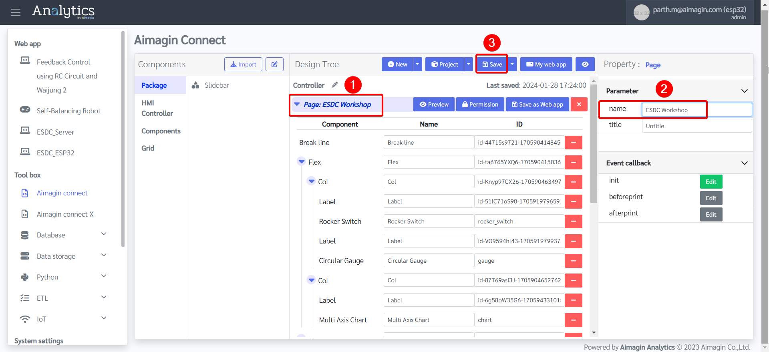Screen dimensions: 769x352
Task: Click the page Preview button
Action: pos(434,105)
